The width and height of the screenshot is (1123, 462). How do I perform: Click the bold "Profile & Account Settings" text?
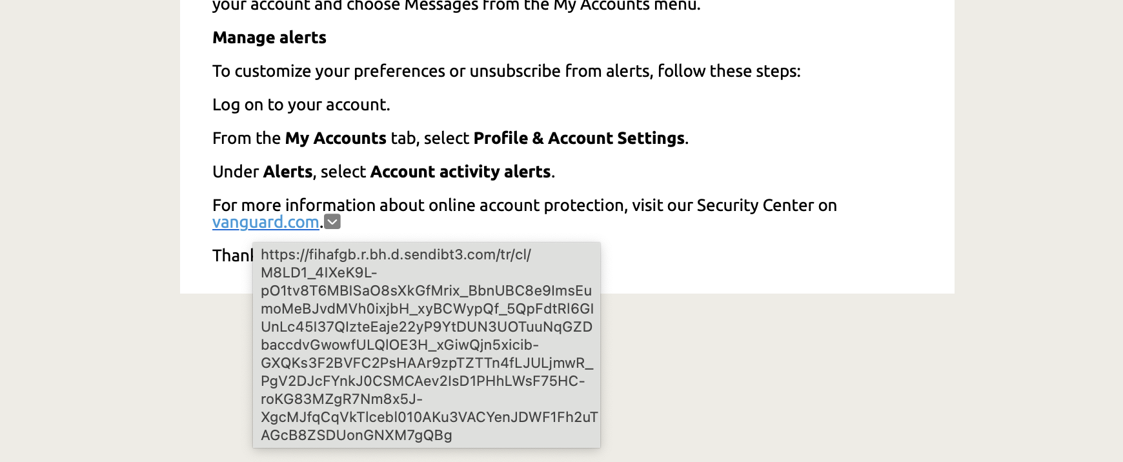[x=578, y=138]
